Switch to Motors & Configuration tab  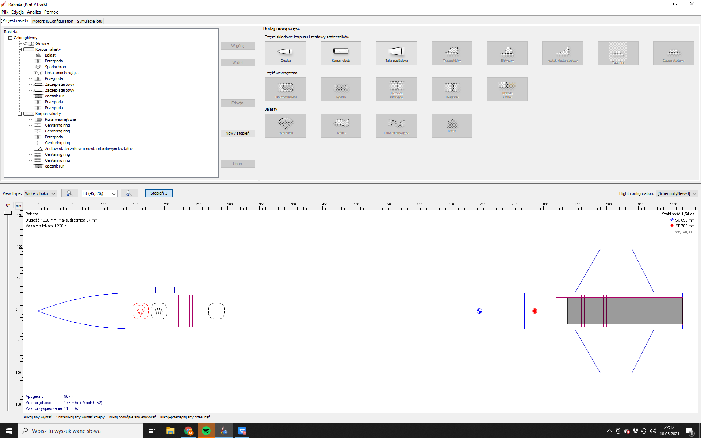(x=53, y=21)
